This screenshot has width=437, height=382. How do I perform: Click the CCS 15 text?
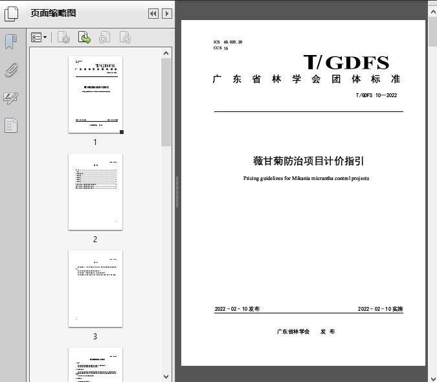[221, 48]
